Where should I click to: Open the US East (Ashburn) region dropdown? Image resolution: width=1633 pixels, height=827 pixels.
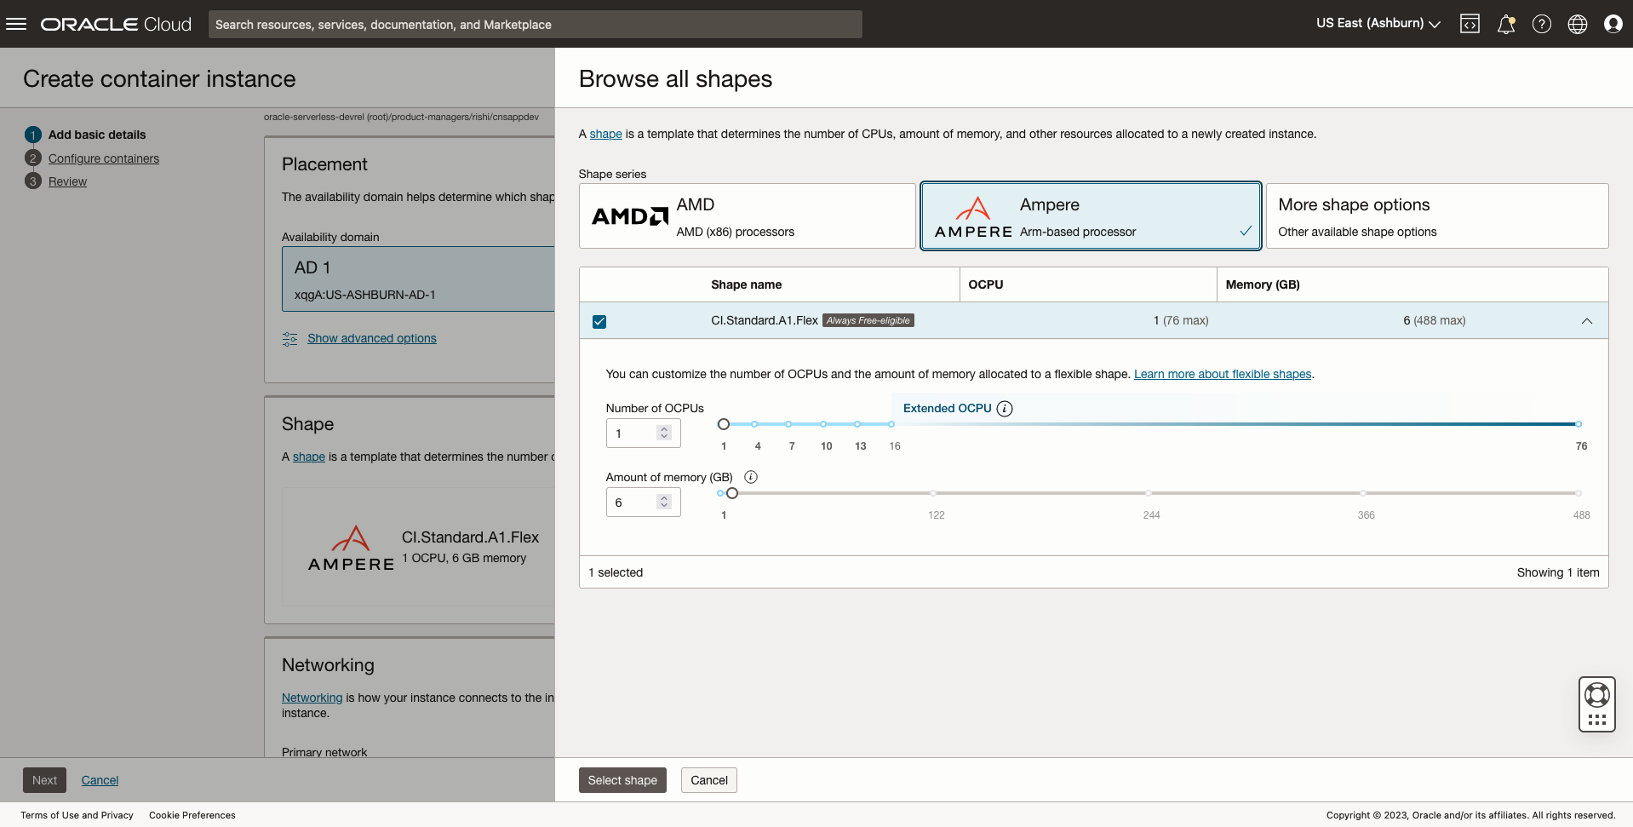coord(1377,23)
